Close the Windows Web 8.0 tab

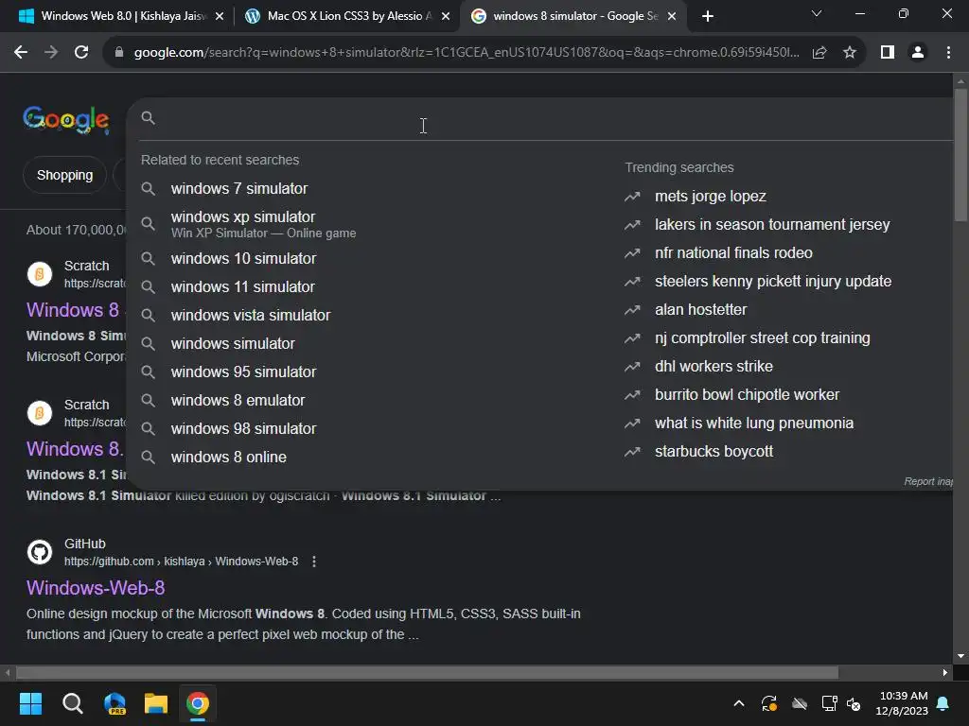pos(220,16)
